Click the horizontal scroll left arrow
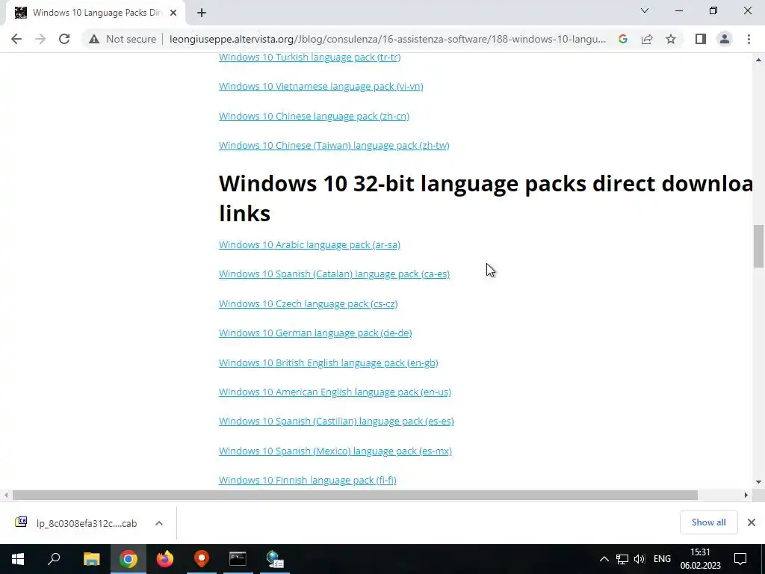Viewport: 765px width, 574px height. coord(6,495)
